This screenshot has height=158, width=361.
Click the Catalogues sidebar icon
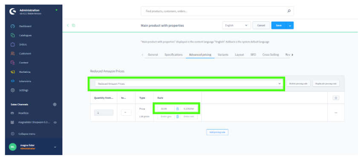point(13,35)
